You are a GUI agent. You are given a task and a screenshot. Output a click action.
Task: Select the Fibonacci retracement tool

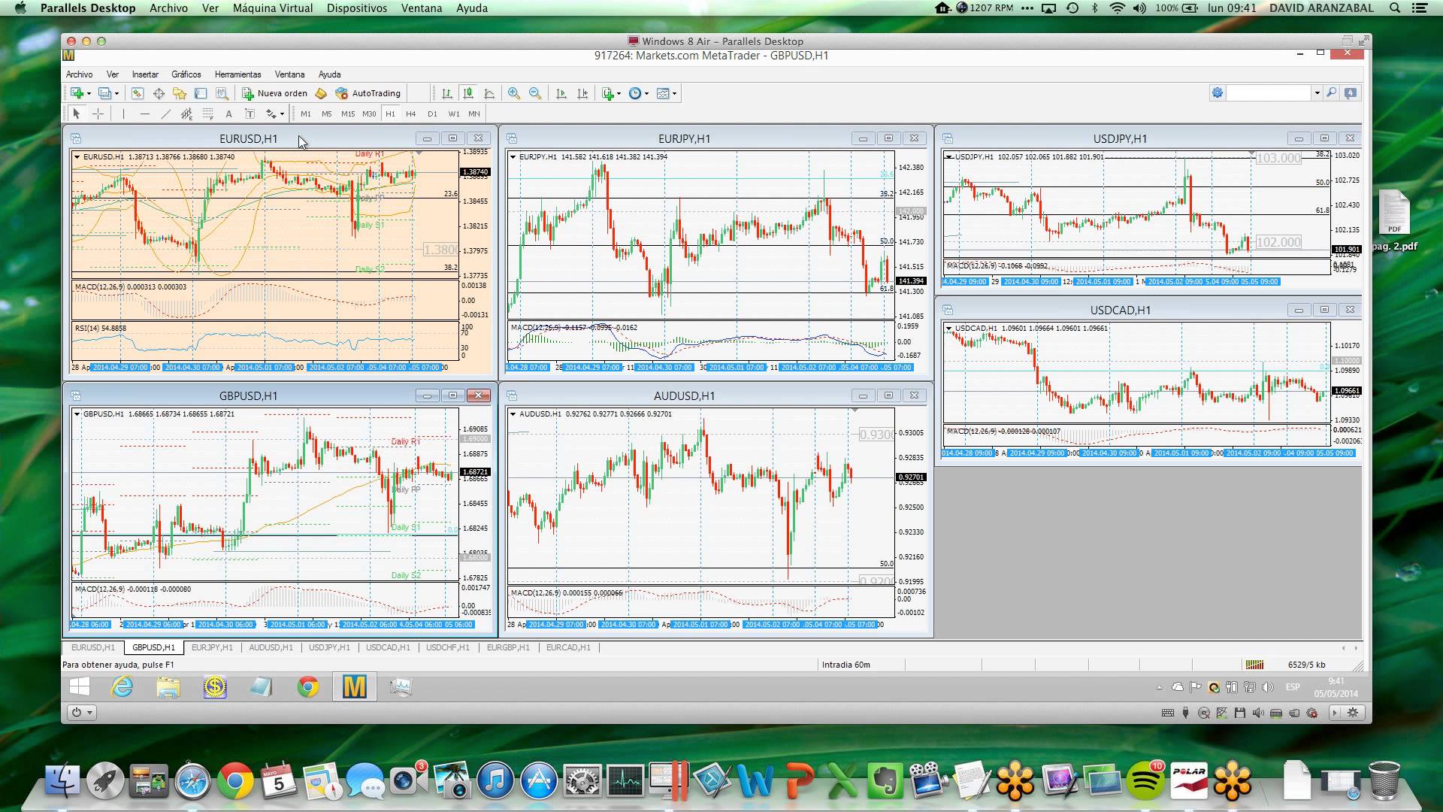pos(208,114)
